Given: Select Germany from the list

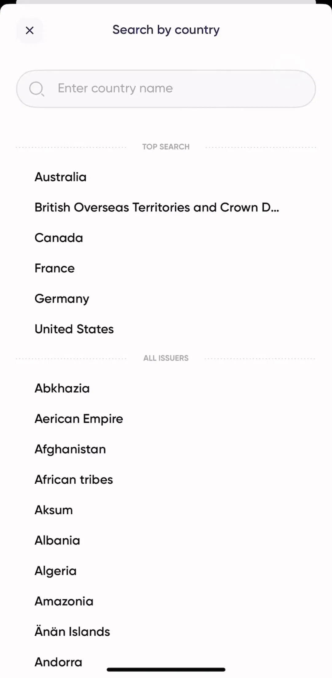Looking at the screenshot, I should 62,299.
